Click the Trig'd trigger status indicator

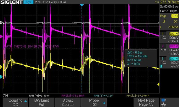(x=28, y=2)
